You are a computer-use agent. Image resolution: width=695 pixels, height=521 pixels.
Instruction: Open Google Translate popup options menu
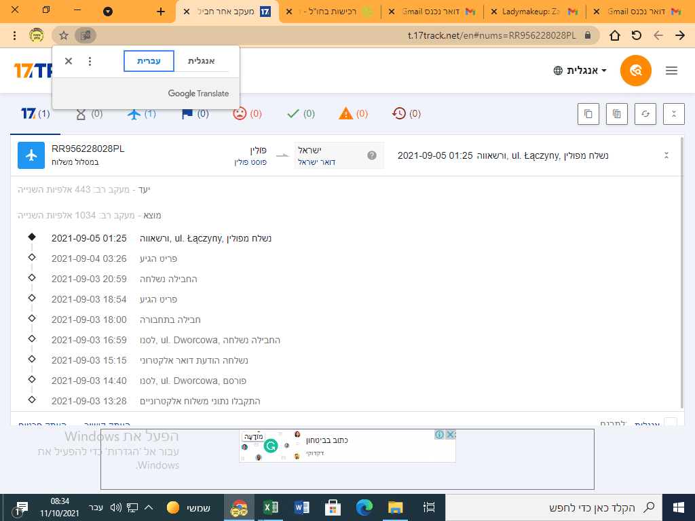(x=90, y=60)
